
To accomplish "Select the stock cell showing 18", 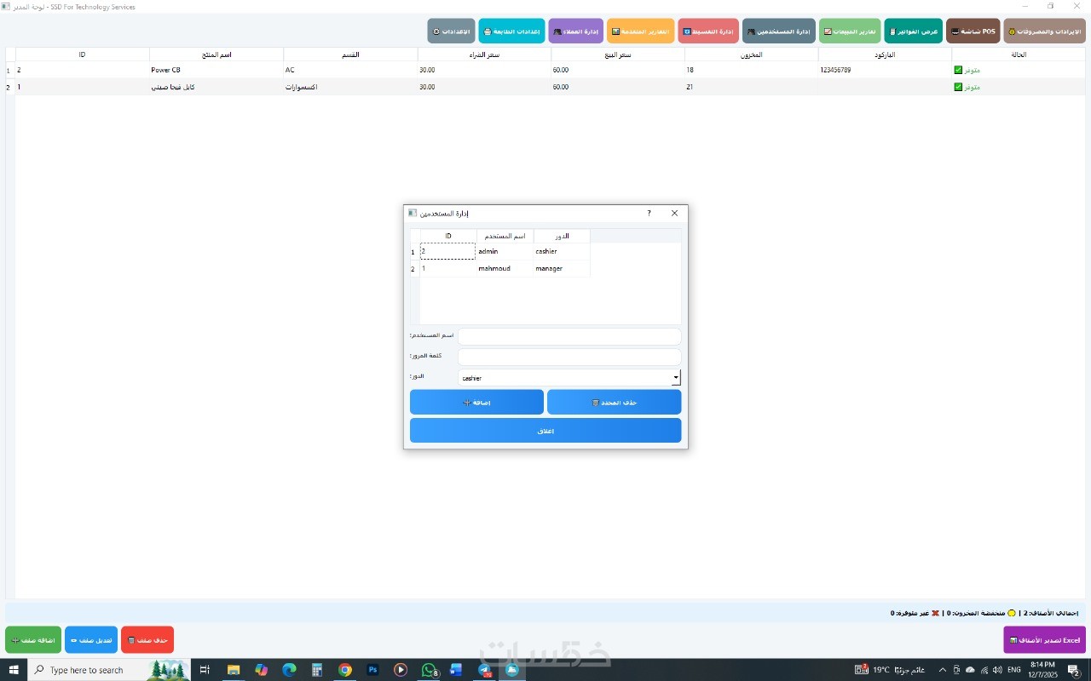I will point(751,71).
